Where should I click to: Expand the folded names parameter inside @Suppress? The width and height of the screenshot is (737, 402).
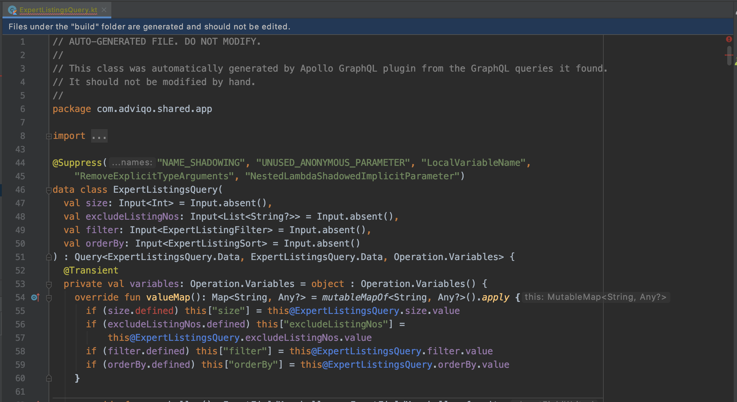131,162
